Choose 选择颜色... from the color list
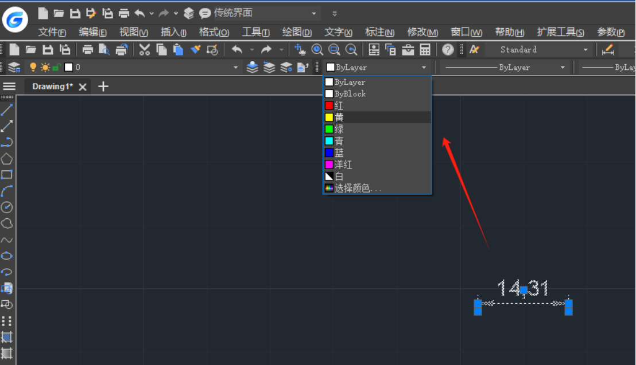 click(x=358, y=188)
